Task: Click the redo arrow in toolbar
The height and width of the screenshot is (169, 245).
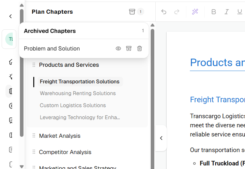Action: (177, 12)
